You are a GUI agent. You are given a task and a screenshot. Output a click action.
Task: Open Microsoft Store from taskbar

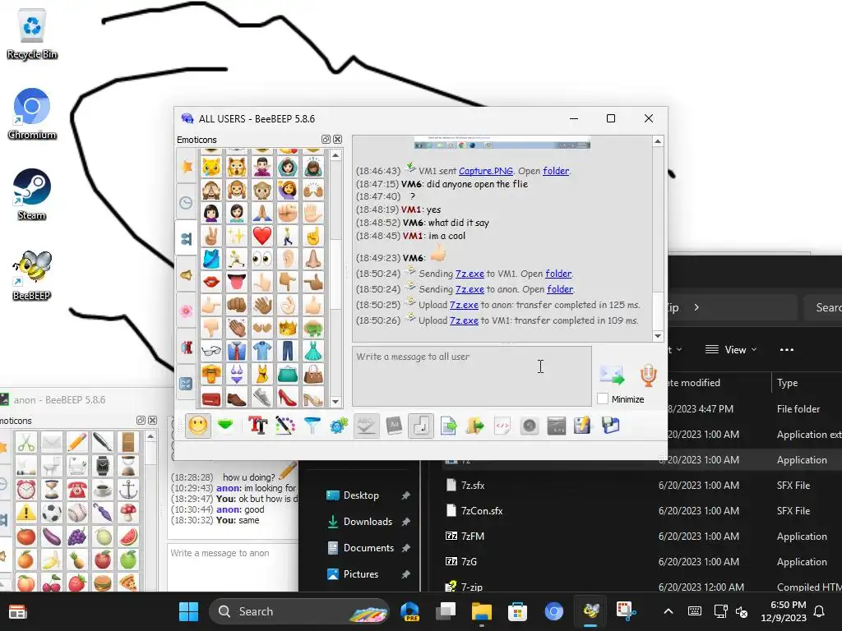[x=518, y=611]
